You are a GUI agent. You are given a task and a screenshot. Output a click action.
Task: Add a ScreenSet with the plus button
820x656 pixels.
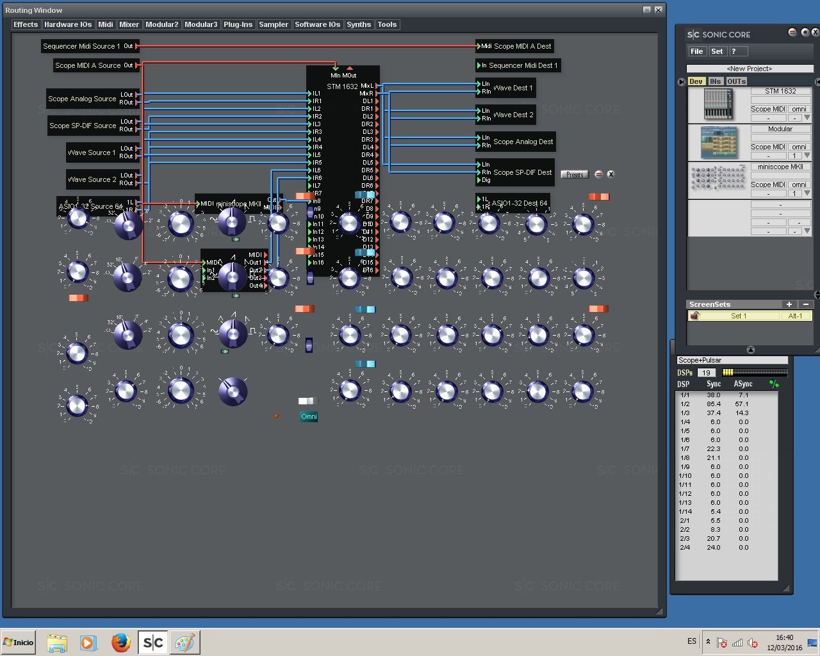pos(789,304)
